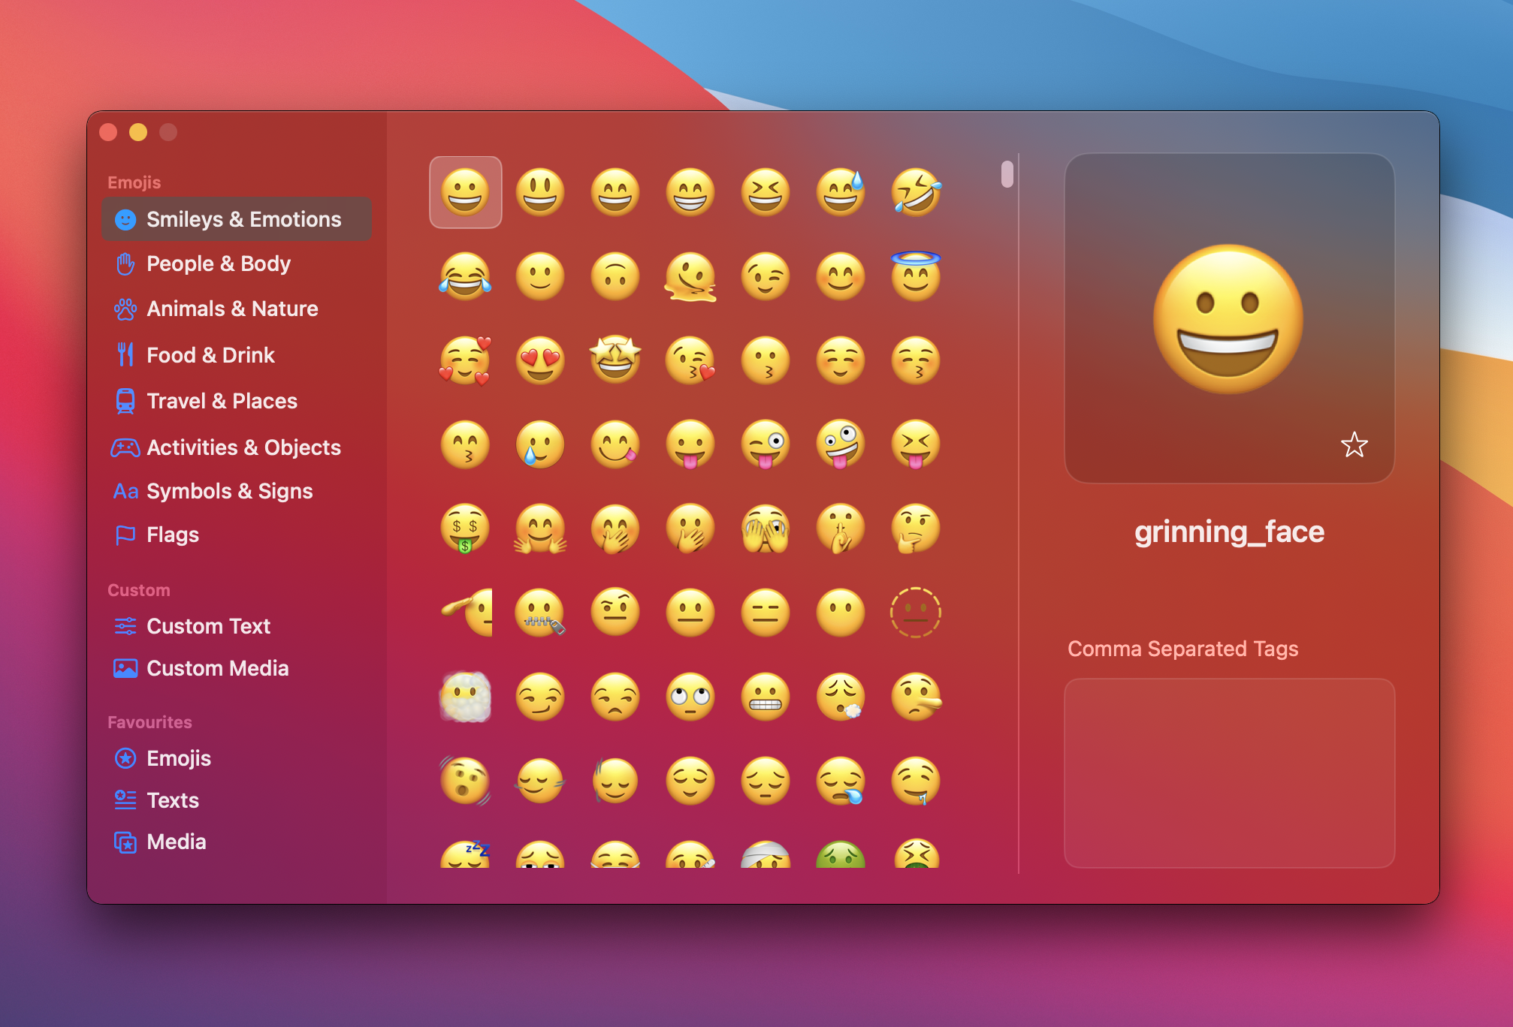The height and width of the screenshot is (1027, 1513).
Task: Close the emoji picker window
Action: 108,132
